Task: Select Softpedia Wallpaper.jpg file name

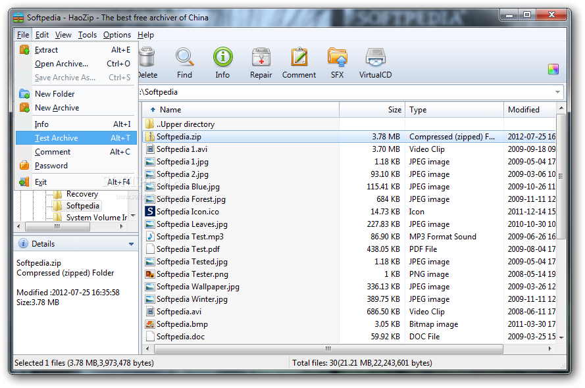Action: (x=197, y=287)
